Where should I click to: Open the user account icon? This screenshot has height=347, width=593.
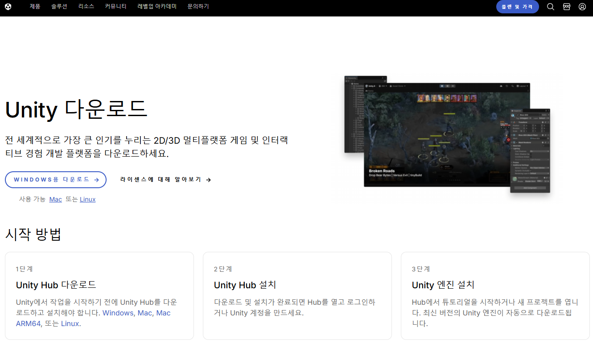click(x=582, y=7)
